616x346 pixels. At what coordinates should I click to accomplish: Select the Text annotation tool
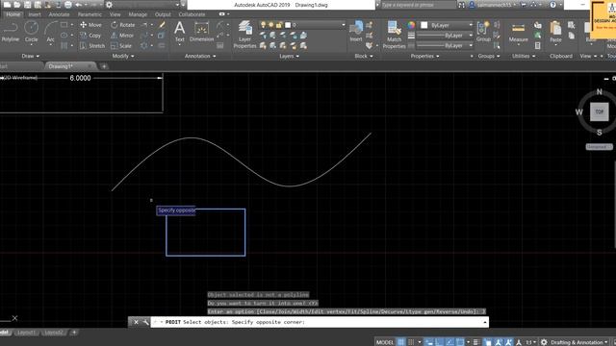pyautogui.click(x=180, y=32)
